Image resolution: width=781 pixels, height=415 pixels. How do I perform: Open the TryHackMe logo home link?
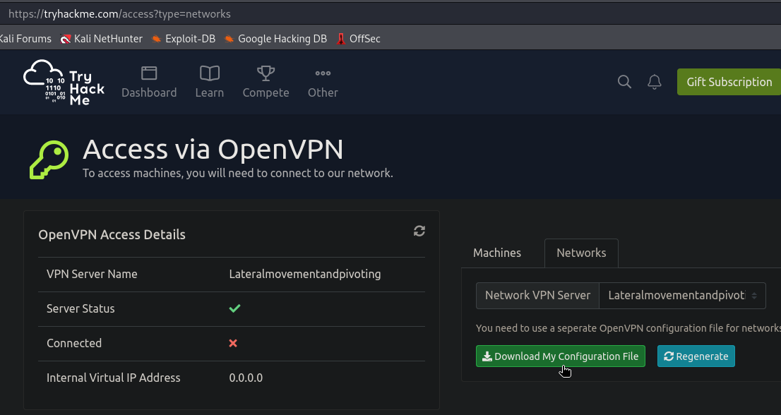pyautogui.click(x=64, y=82)
